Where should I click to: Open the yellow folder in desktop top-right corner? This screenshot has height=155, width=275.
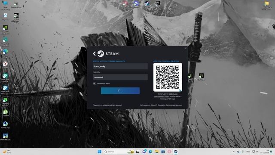point(266,5)
